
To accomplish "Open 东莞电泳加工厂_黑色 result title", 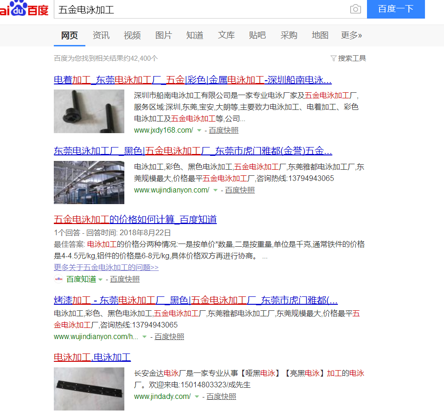I will pos(193,151).
